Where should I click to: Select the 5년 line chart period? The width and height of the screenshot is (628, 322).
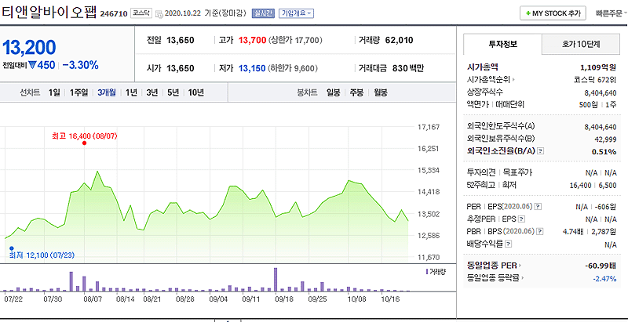click(173, 92)
